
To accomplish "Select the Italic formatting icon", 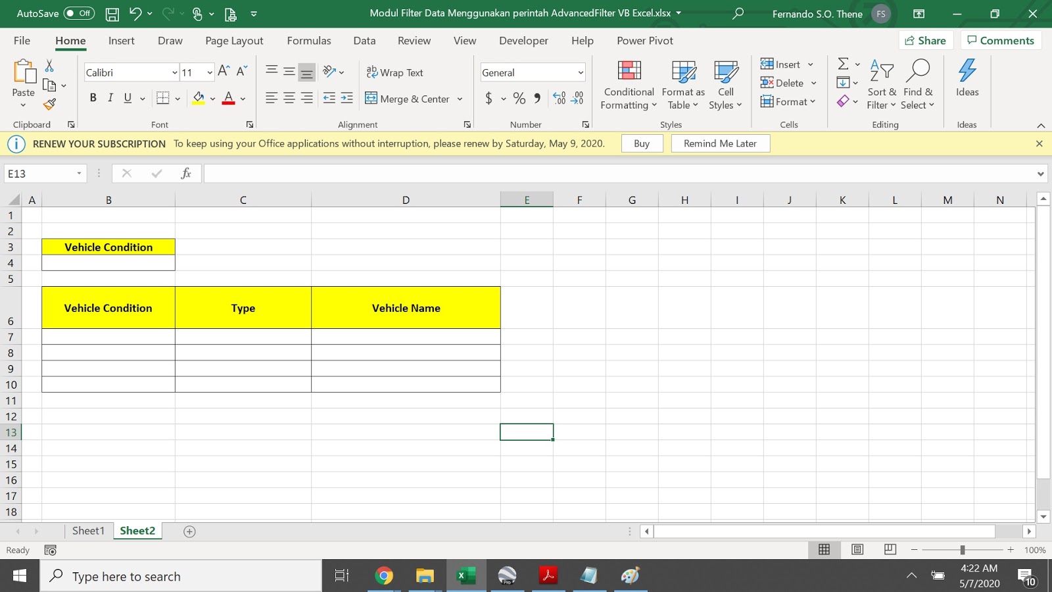I will pyautogui.click(x=110, y=98).
